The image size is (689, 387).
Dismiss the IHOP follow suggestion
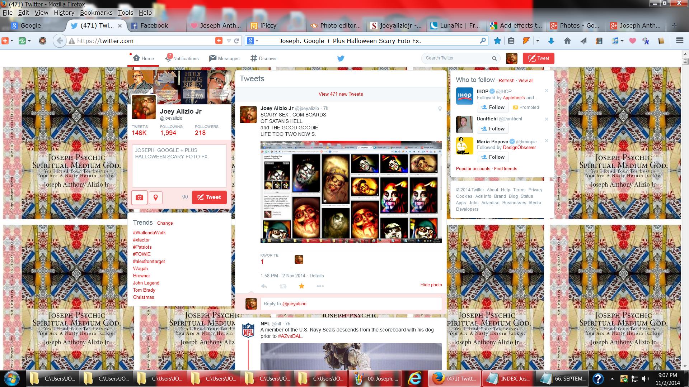(547, 91)
